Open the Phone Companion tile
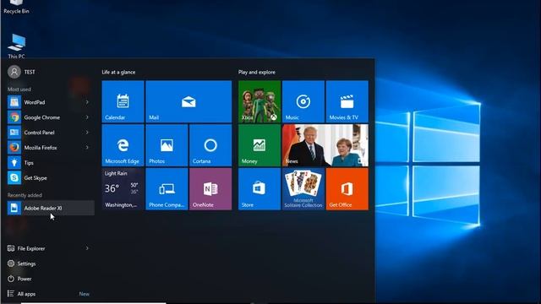 coord(167,189)
